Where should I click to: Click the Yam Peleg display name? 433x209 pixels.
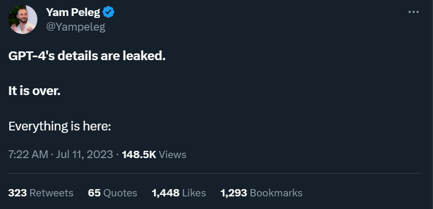(x=73, y=12)
